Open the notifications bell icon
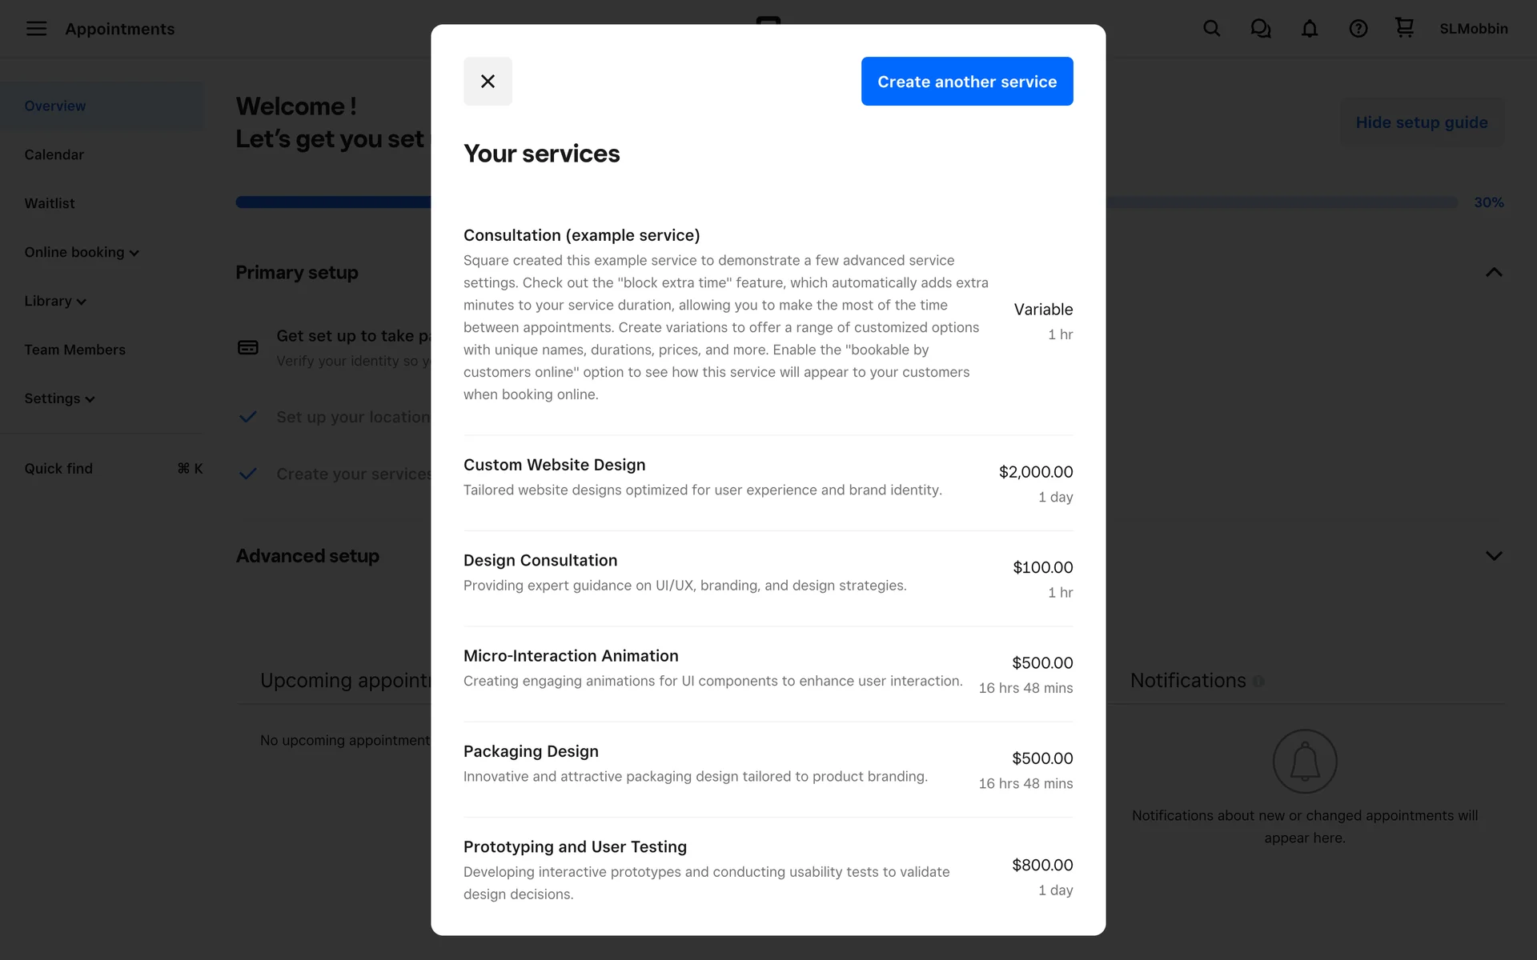The height and width of the screenshot is (960, 1537). coord(1309,29)
